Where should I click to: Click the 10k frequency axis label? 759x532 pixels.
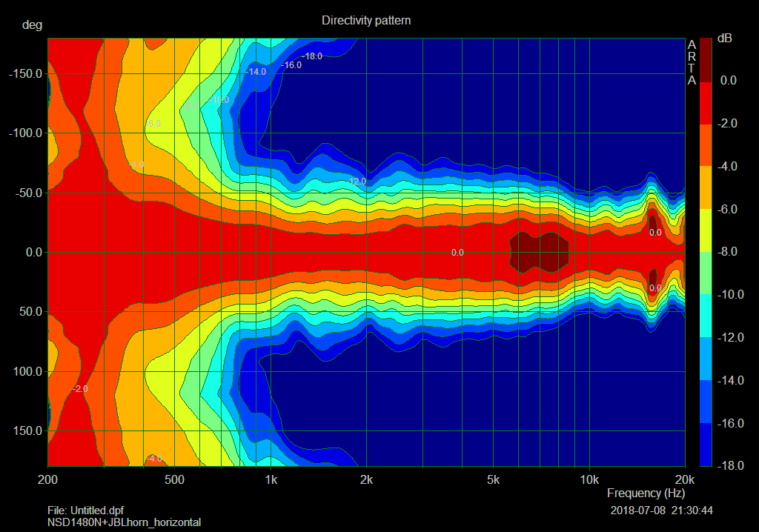(x=589, y=479)
